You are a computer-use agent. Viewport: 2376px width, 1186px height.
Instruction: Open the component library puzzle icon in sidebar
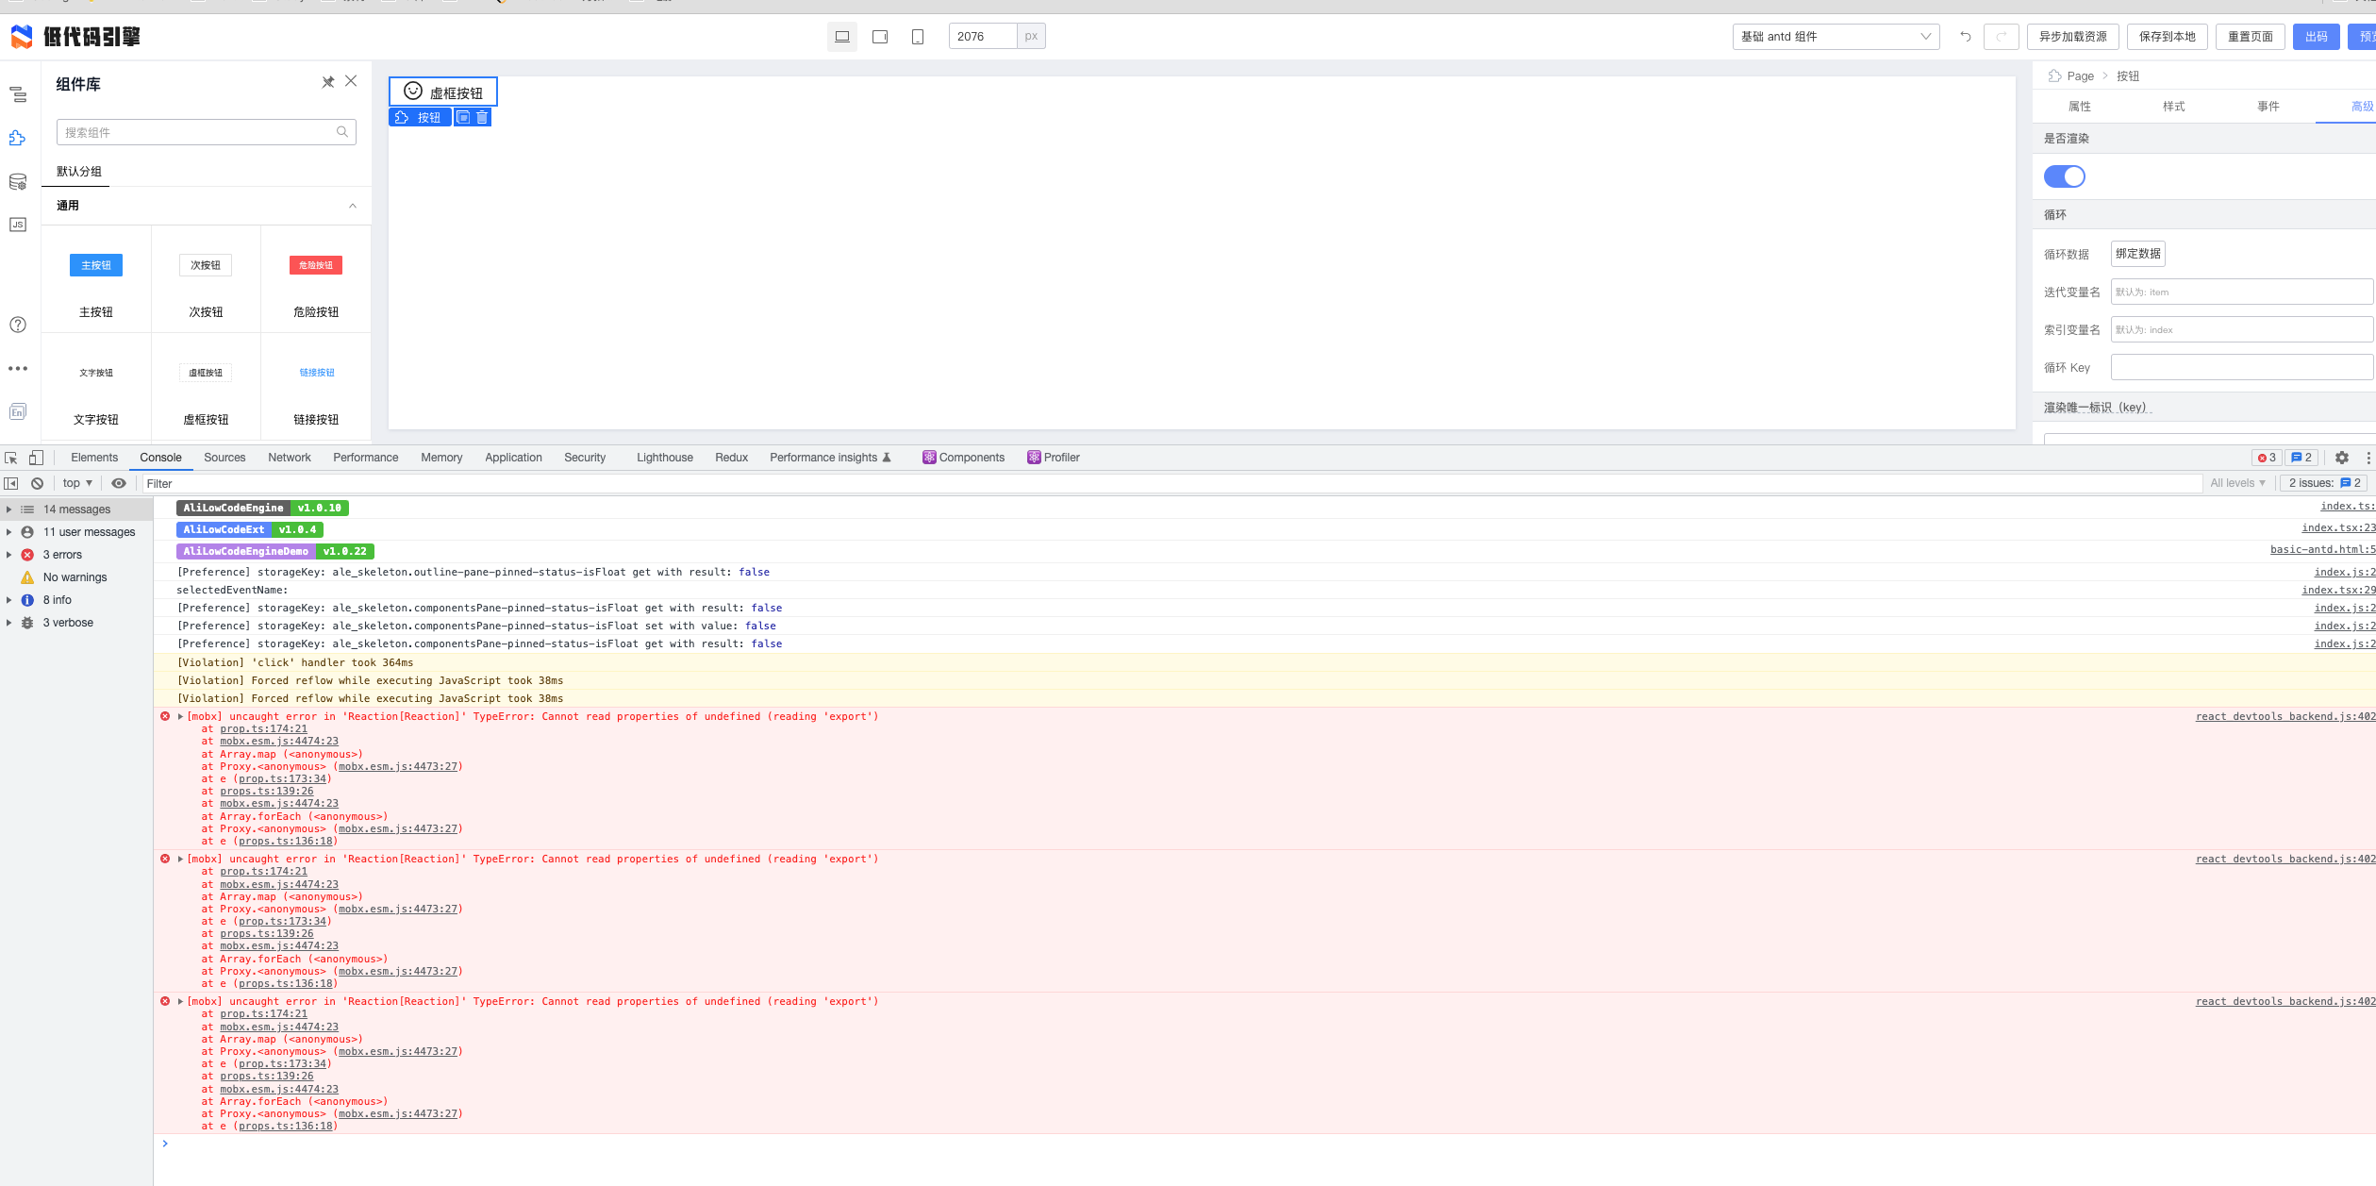point(17,138)
